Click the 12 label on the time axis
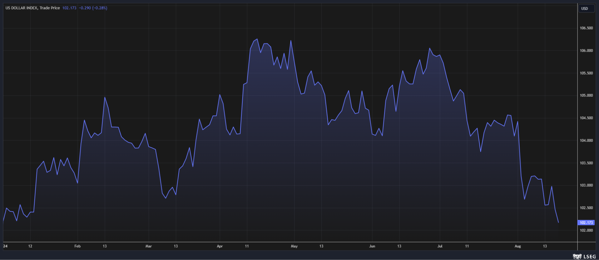 [x=30, y=246]
